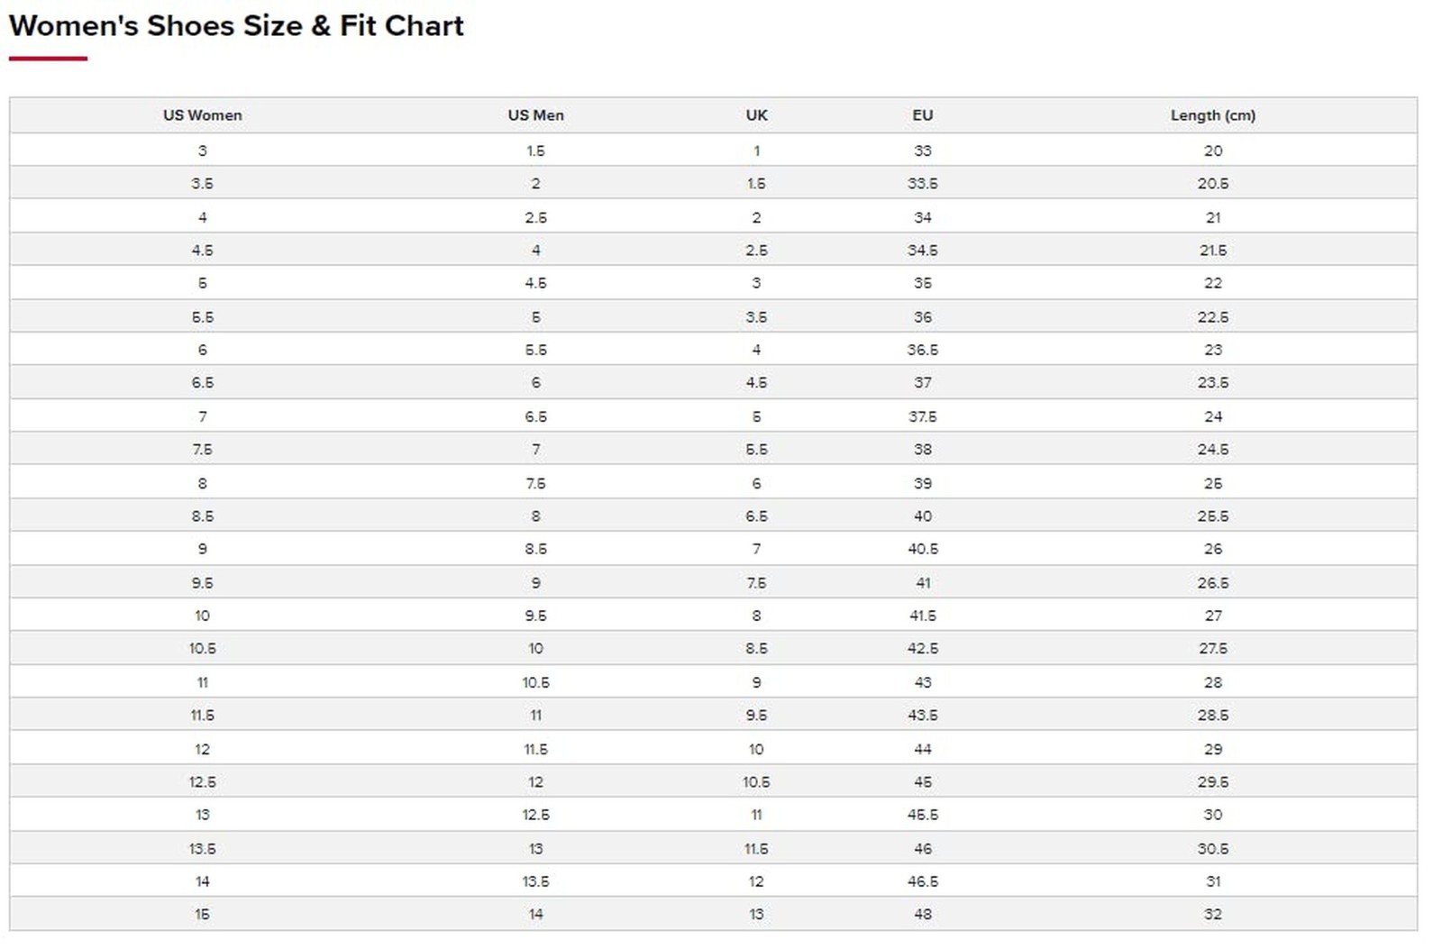Select the 20.5 cm length cell

(x=1212, y=184)
